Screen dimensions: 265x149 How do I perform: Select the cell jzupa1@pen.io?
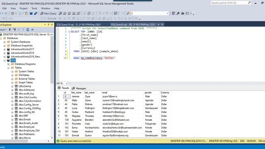[x=123, y=96]
